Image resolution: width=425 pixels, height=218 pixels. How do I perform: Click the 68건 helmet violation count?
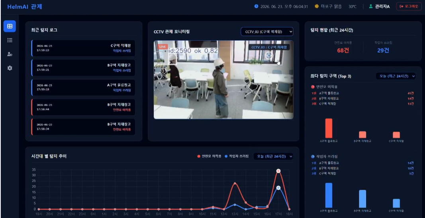click(x=343, y=51)
